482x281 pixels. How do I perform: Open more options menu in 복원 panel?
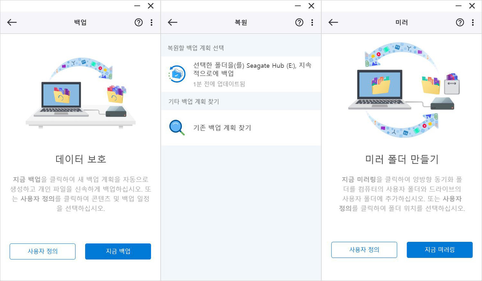point(312,23)
